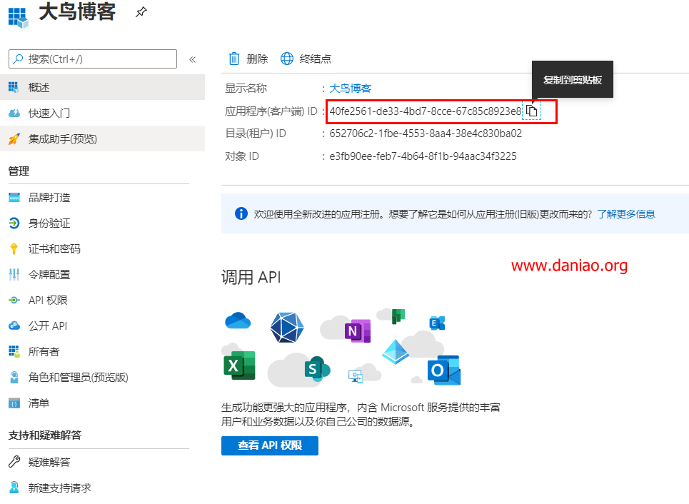Click the 显示名称 label
The width and height of the screenshot is (689, 504).
click(246, 89)
